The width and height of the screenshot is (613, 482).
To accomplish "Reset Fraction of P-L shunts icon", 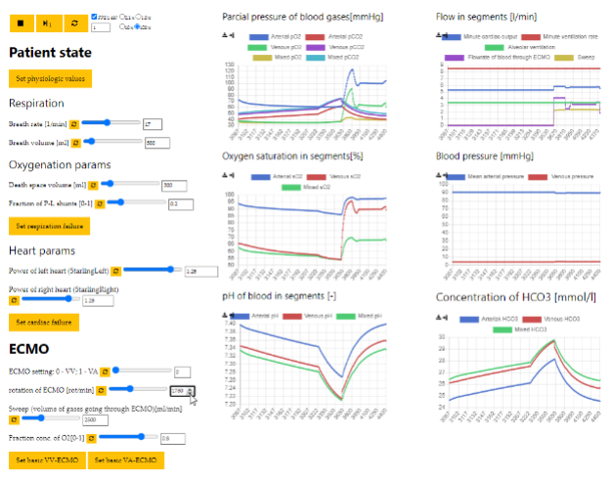I will coord(101,202).
